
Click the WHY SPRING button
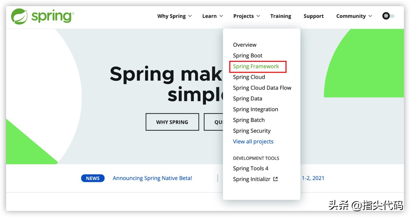click(x=172, y=122)
